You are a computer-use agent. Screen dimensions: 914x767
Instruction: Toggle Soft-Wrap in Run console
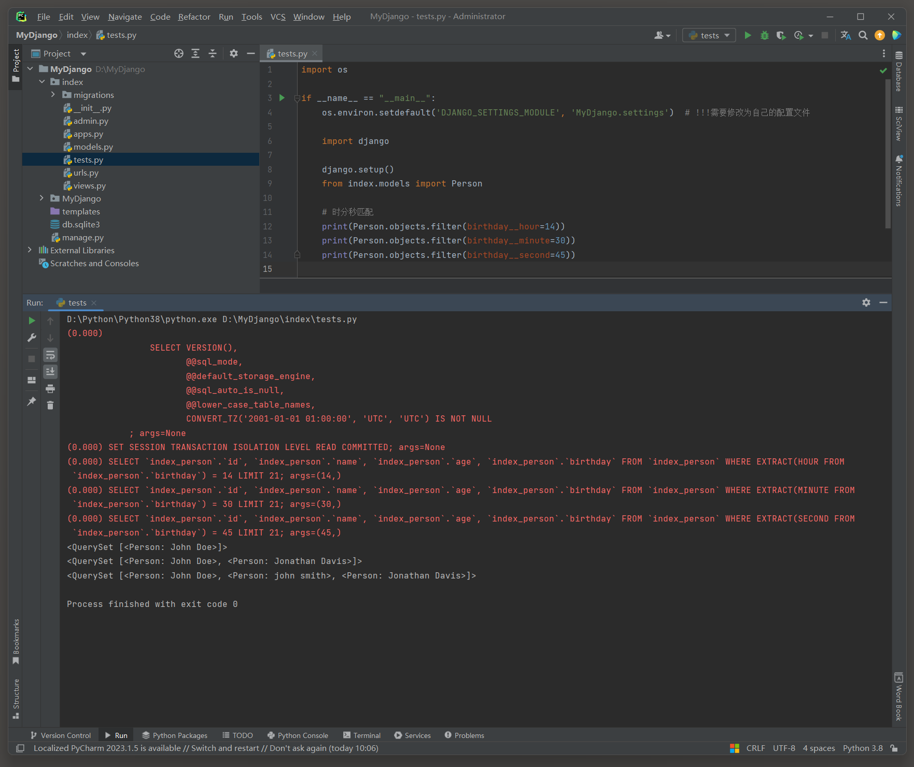50,355
